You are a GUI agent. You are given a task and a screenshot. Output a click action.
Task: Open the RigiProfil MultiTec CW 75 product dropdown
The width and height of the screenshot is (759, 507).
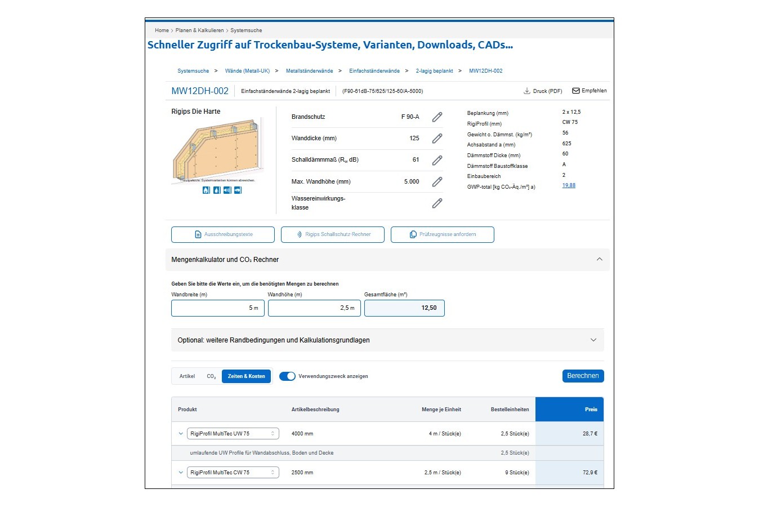(x=233, y=473)
